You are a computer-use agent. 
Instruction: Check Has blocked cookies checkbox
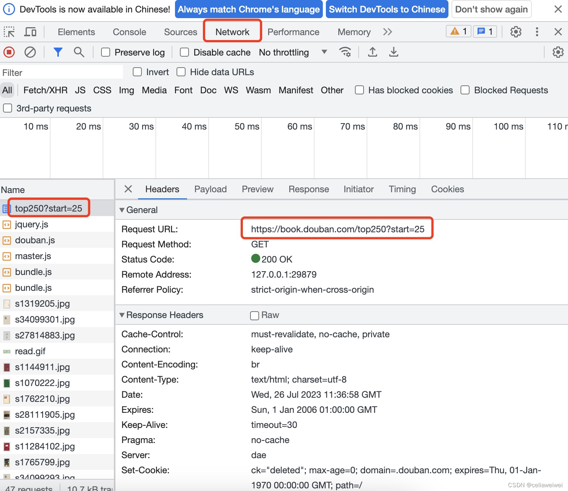pyautogui.click(x=359, y=90)
